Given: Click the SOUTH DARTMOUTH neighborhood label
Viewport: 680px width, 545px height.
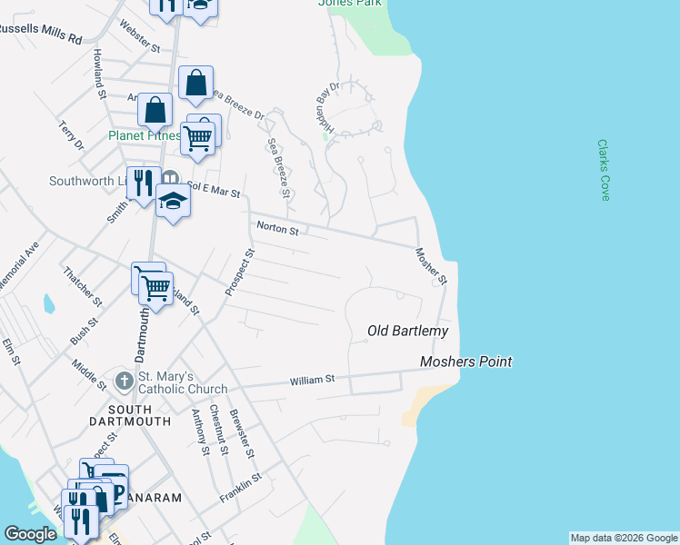Looking at the screenshot, I should (130, 415).
